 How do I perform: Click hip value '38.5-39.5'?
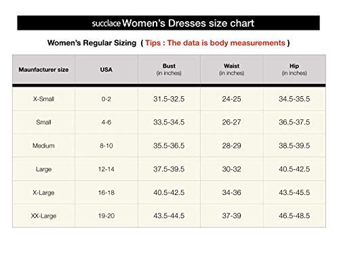point(294,146)
